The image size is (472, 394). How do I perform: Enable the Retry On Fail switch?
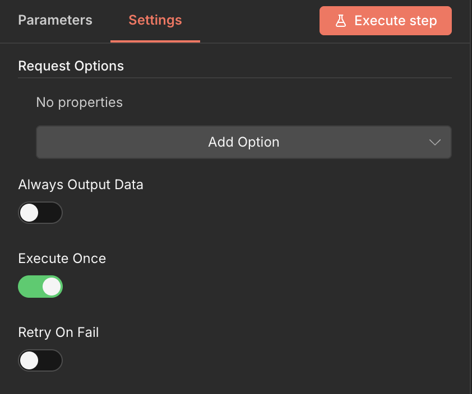40,360
